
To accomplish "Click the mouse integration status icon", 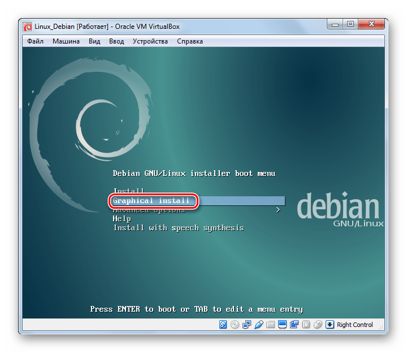I will (318, 325).
